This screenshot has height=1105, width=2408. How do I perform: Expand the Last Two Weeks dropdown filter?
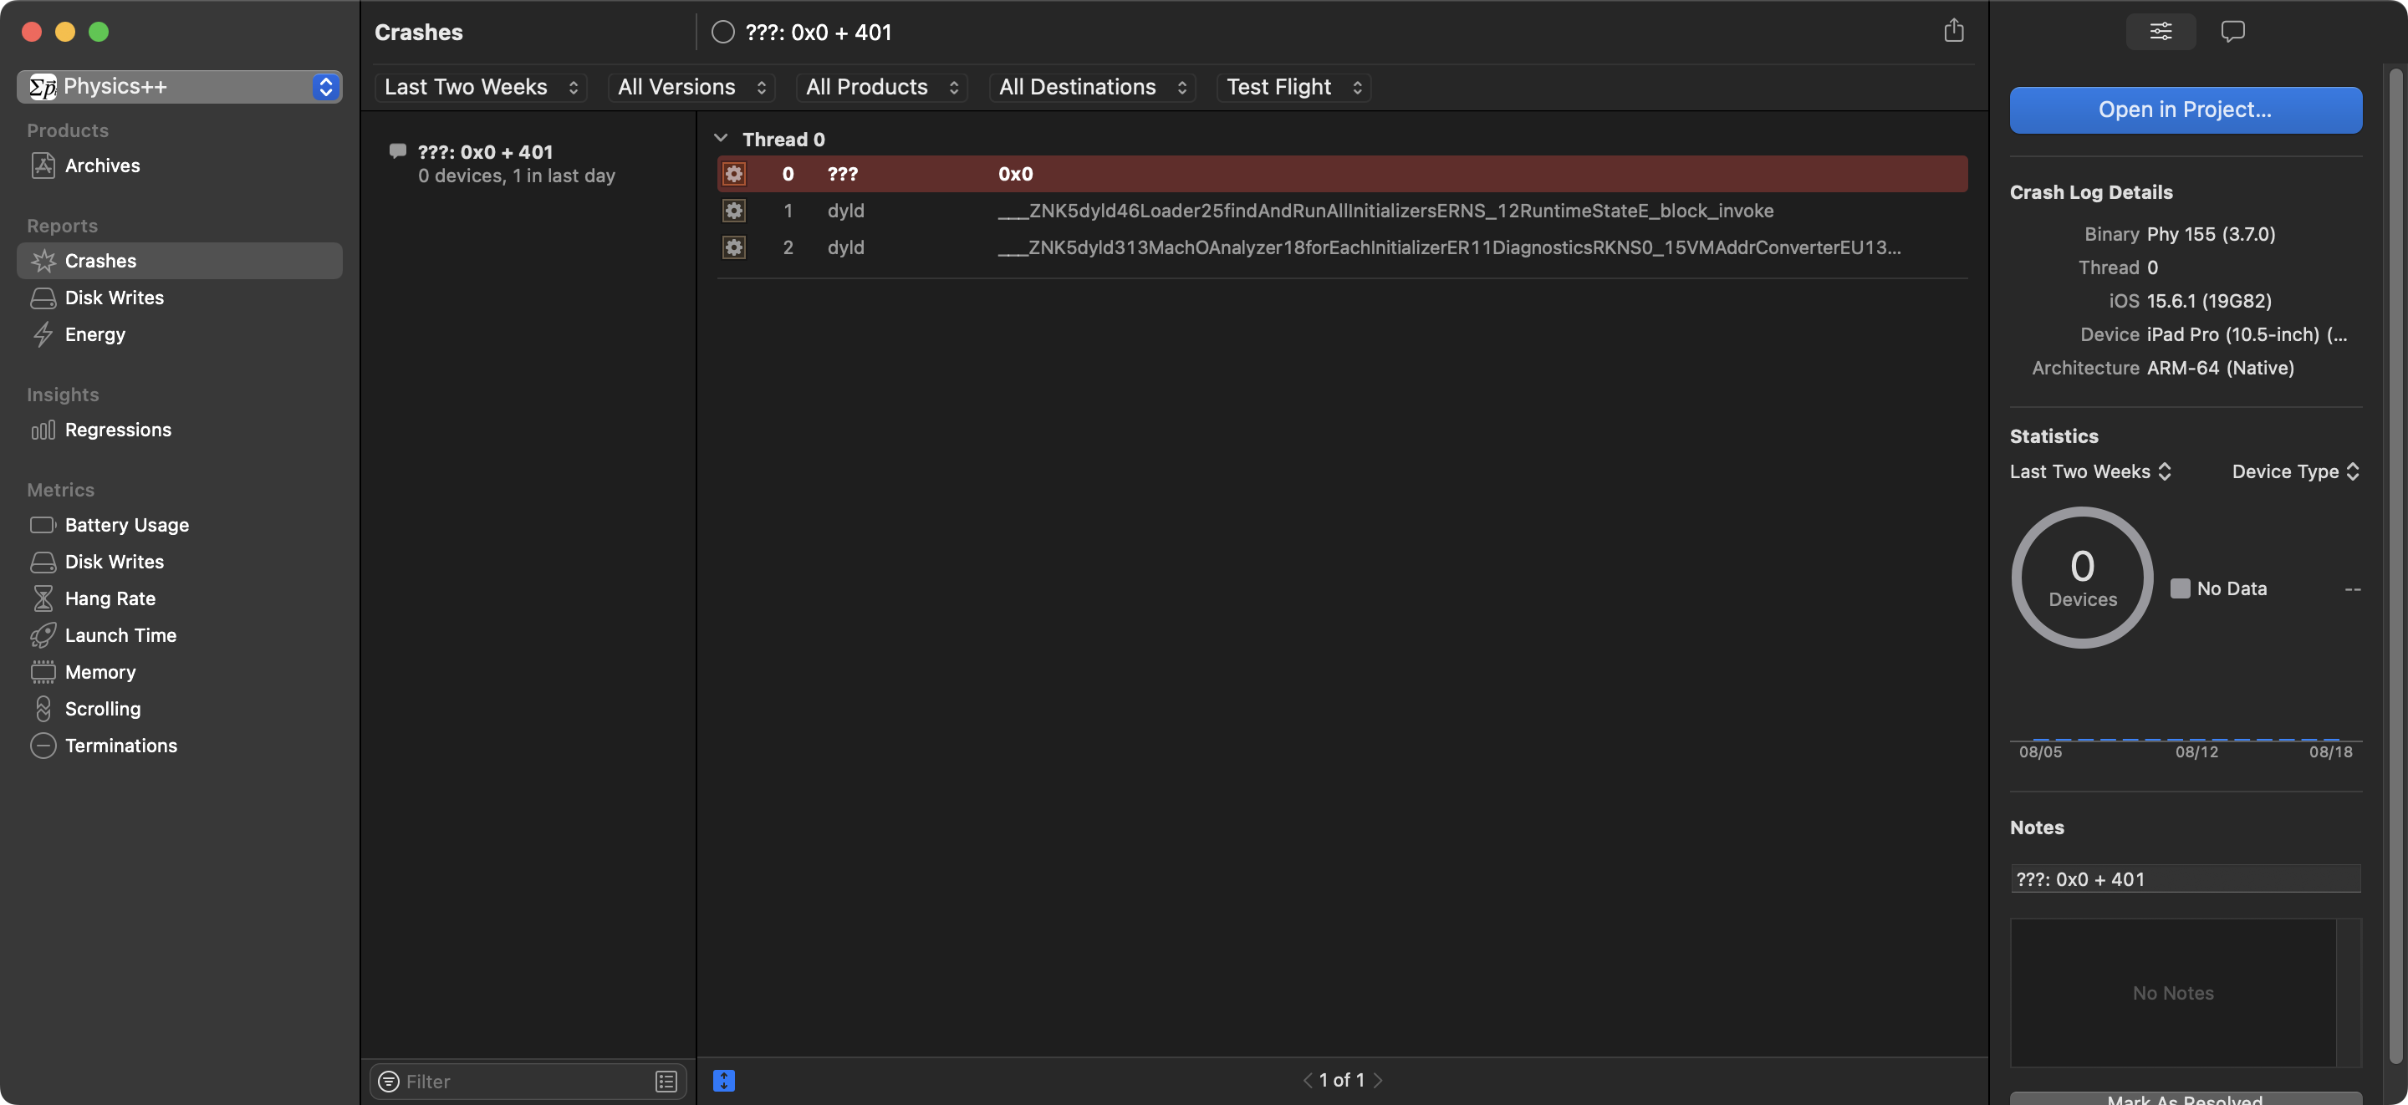point(479,86)
